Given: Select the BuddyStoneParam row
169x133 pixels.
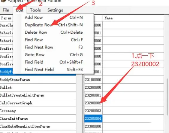Looking at the screenshot, I should 38,80.
